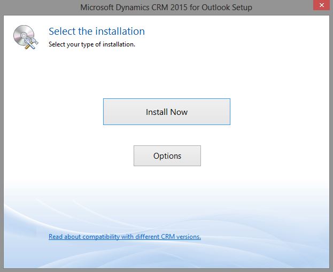Image resolution: width=333 pixels, height=272 pixels.
Task: Click the Microsoft Dynamics CRM 2015 title bar text
Action: (x=166, y=7)
